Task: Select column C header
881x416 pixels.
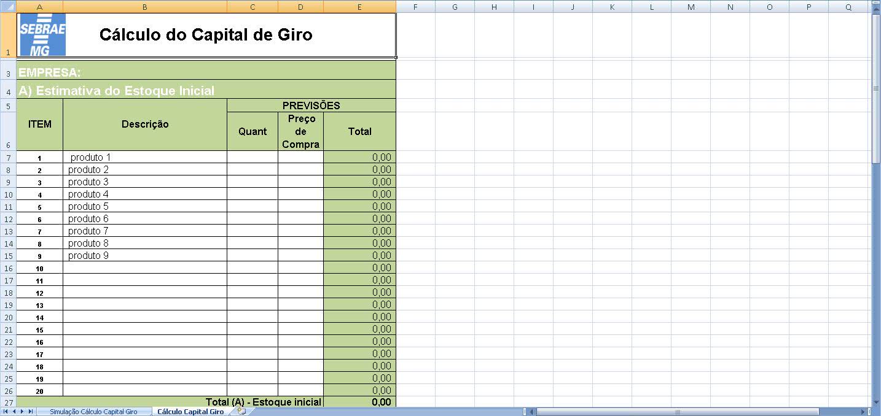Action: [x=253, y=6]
